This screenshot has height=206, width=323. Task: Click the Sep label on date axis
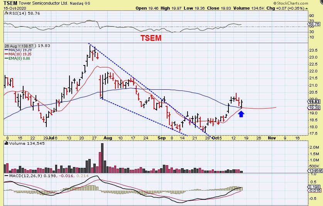click(161, 138)
